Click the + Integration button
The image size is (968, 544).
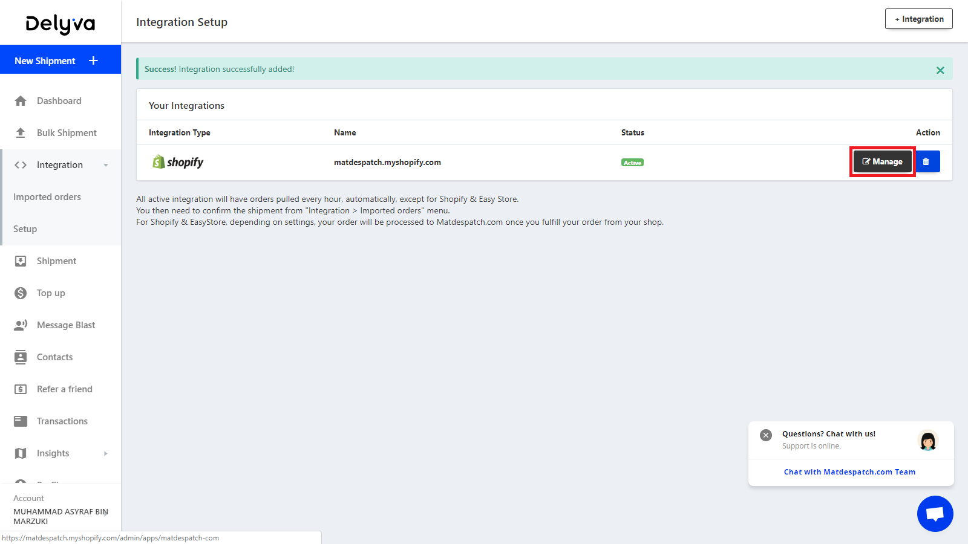(919, 19)
